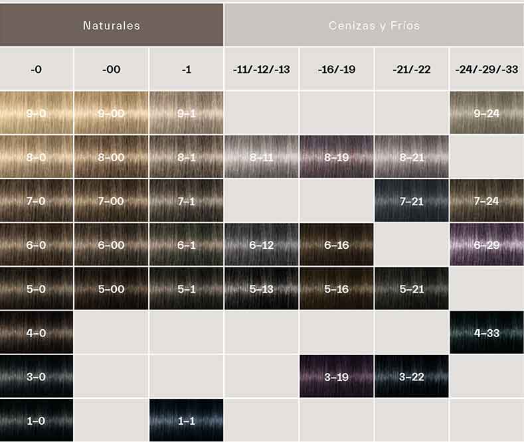The height and width of the screenshot is (442, 524).
Task: Select the 7-21 blue ash swatch
Action: click(x=411, y=200)
